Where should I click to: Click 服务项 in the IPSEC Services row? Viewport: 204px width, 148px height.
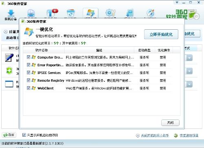pyautogui.click(x=144, y=73)
